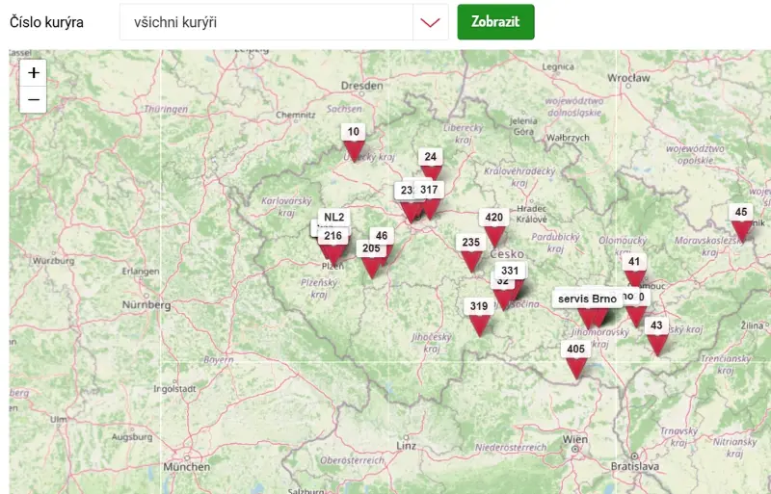Click the Augsburg label on map
This screenshot has height=494, width=771.
[x=132, y=437]
